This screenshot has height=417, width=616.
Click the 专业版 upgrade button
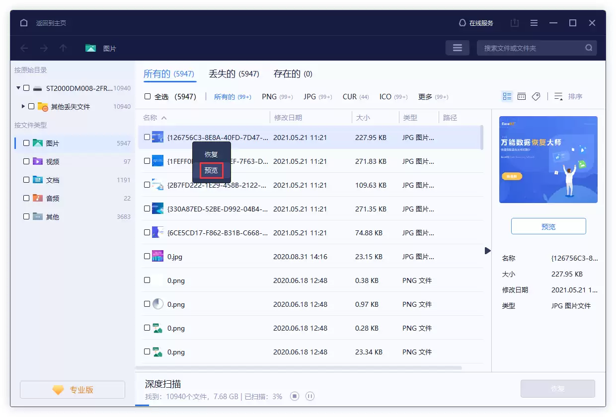click(73, 390)
